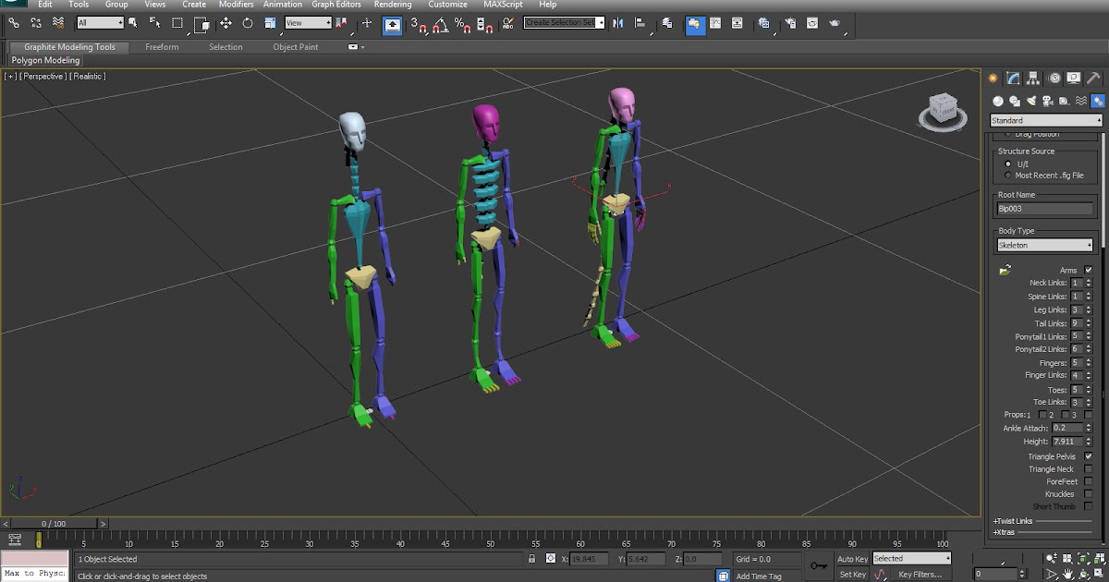This screenshot has width=1109, height=582.
Task: Click the Auto Key button
Action: [x=852, y=559]
